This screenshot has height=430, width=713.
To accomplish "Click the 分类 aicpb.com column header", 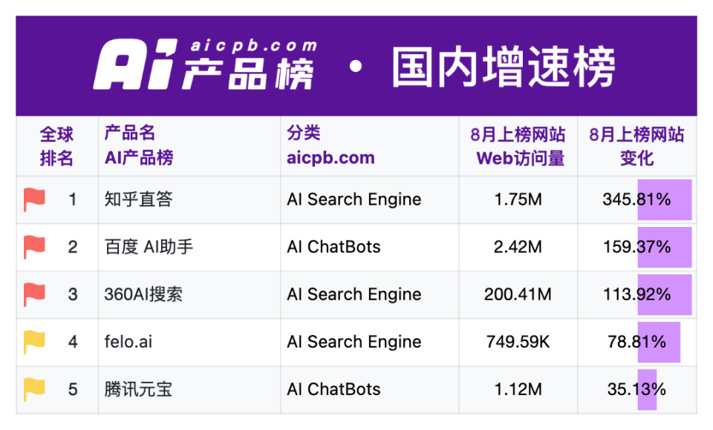I will point(331,145).
